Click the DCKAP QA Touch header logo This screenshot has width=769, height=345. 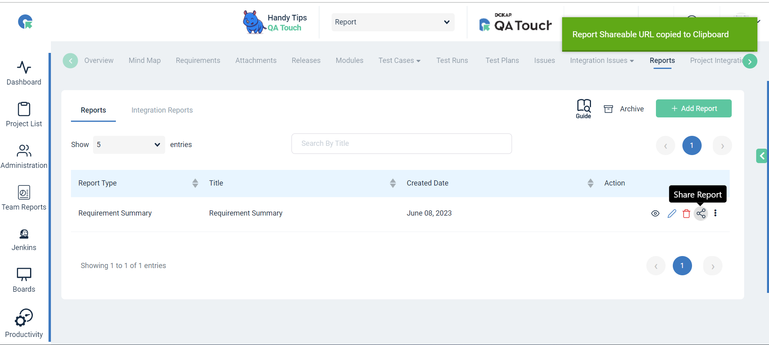(516, 22)
